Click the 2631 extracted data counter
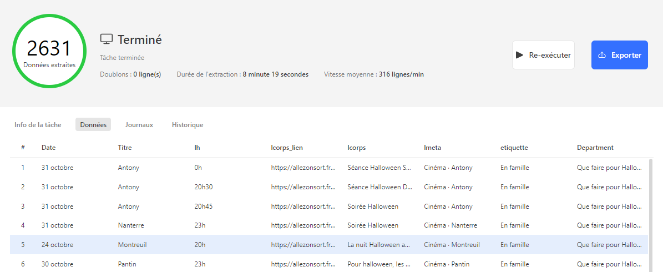Viewport: 663px width, 272px height. click(x=49, y=51)
